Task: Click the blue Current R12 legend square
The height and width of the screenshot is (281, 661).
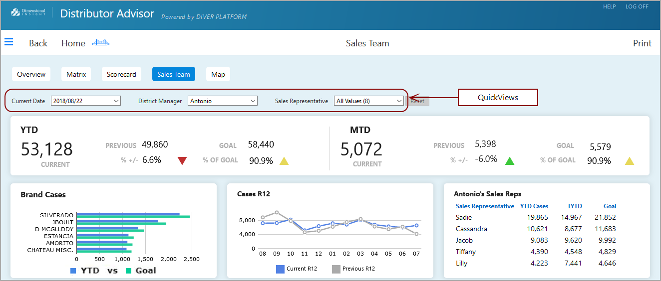Action: click(x=280, y=269)
